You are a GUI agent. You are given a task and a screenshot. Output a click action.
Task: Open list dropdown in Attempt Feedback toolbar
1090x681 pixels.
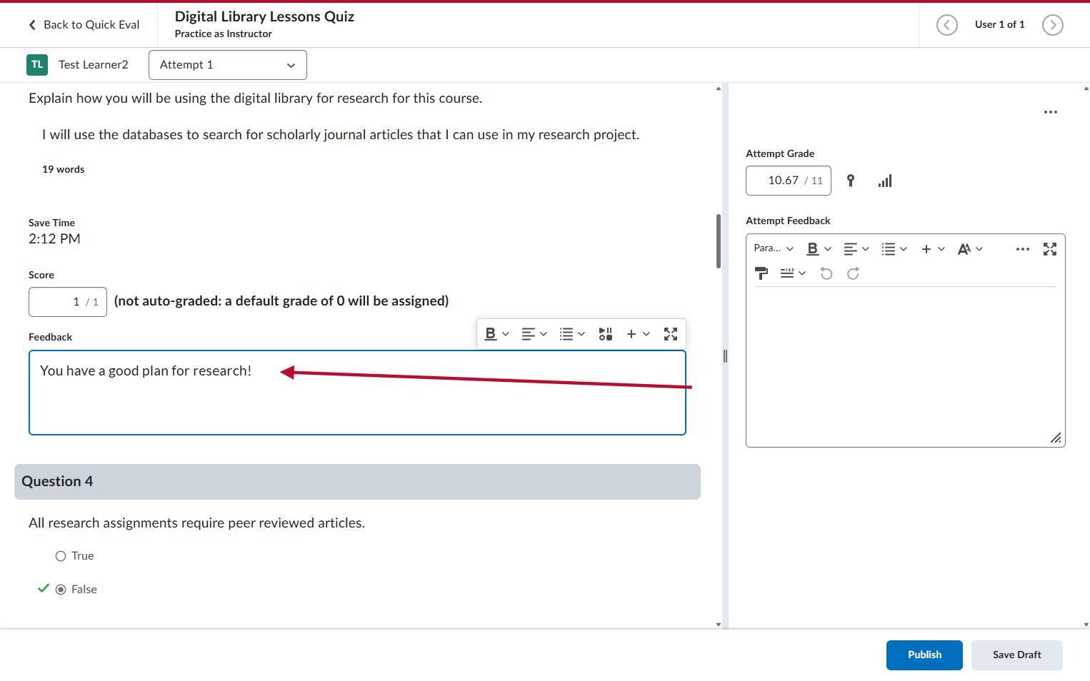tap(894, 249)
